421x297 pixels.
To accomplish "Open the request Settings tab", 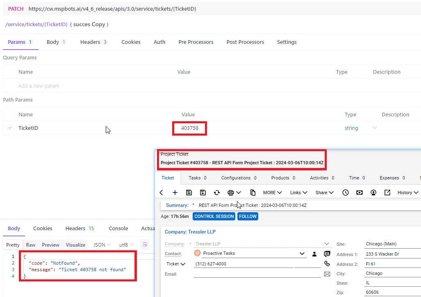I will point(287,42).
